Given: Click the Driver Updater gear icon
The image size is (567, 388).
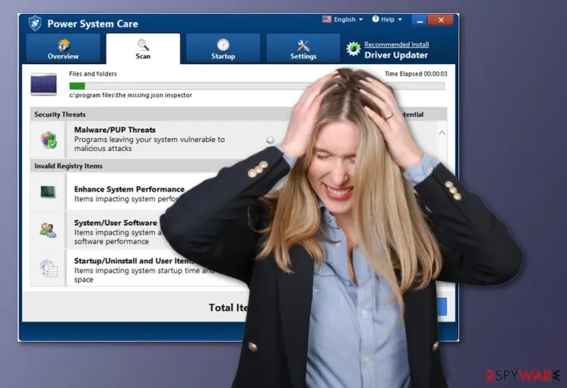Looking at the screenshot, I should 354,49.
